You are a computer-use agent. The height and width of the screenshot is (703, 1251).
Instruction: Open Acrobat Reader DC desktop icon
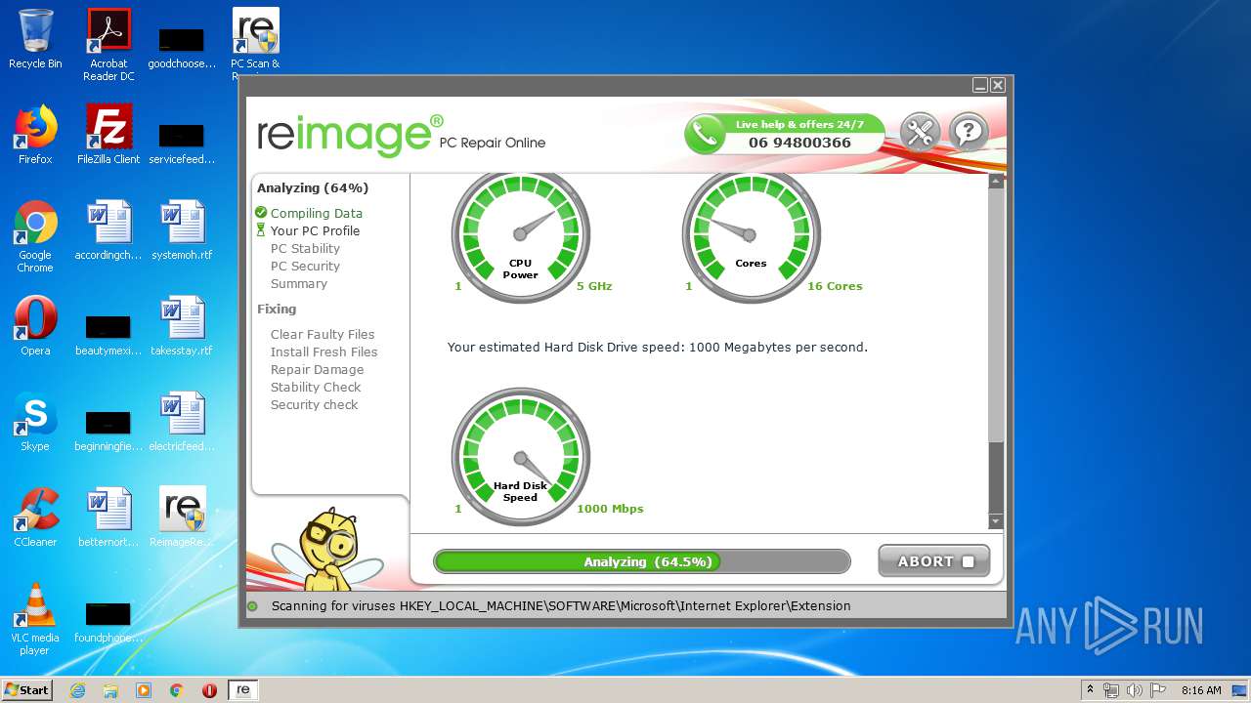[108, 45]
